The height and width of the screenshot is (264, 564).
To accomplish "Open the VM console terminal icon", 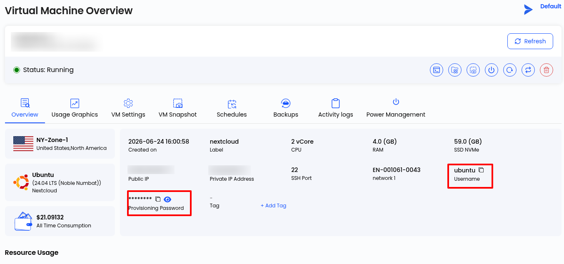I will click(x=437, y=70).
